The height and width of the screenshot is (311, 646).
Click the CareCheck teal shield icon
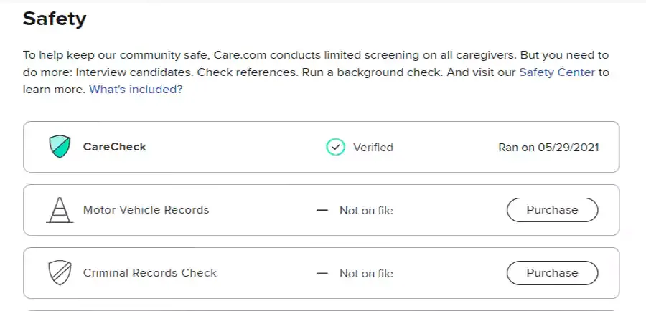(x=60, y=147)
